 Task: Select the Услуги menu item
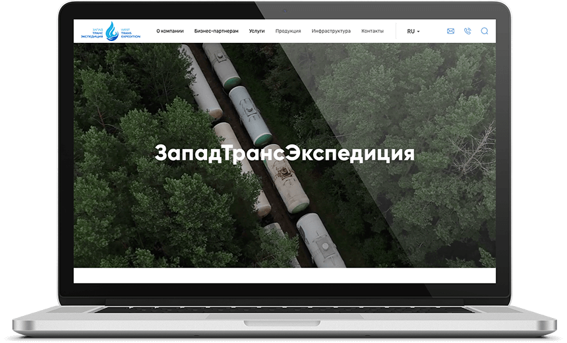pyautogui.click(x=256, y=31)
